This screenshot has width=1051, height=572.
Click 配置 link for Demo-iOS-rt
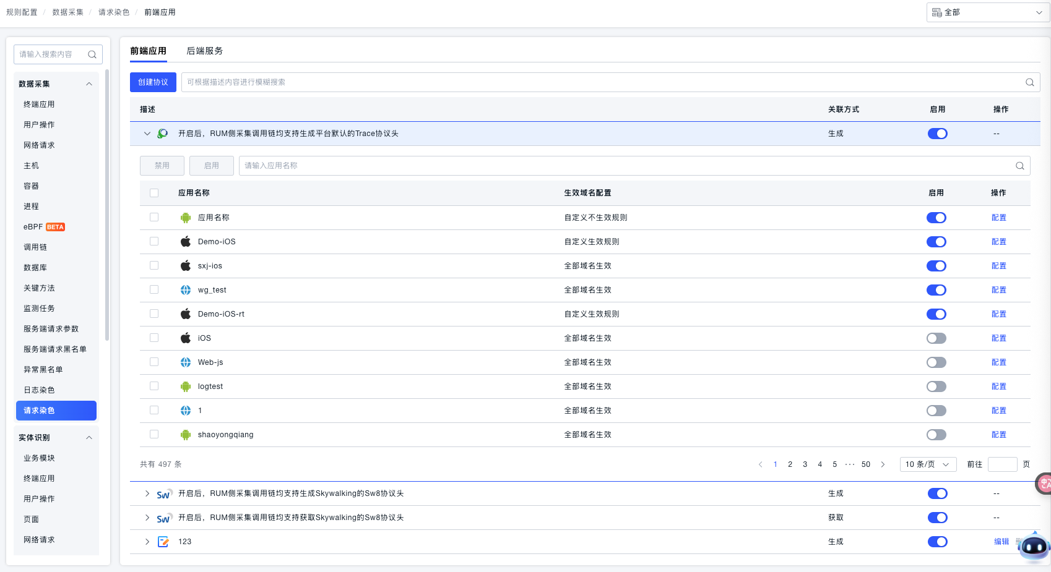998,314
